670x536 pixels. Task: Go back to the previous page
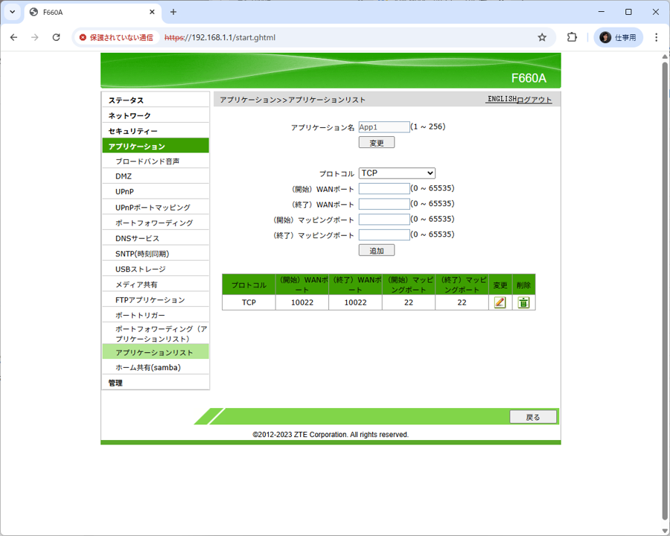(13, 37)
